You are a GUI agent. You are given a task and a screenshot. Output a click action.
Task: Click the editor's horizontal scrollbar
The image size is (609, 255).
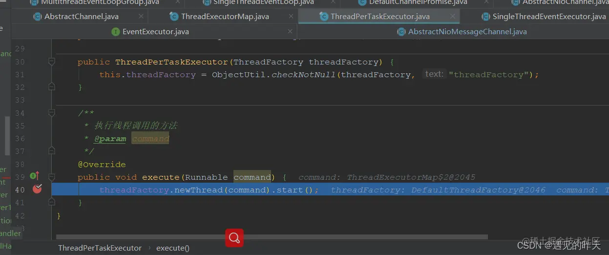point(272,237)
